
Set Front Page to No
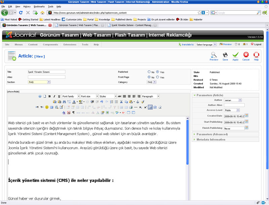click(149, 77)
